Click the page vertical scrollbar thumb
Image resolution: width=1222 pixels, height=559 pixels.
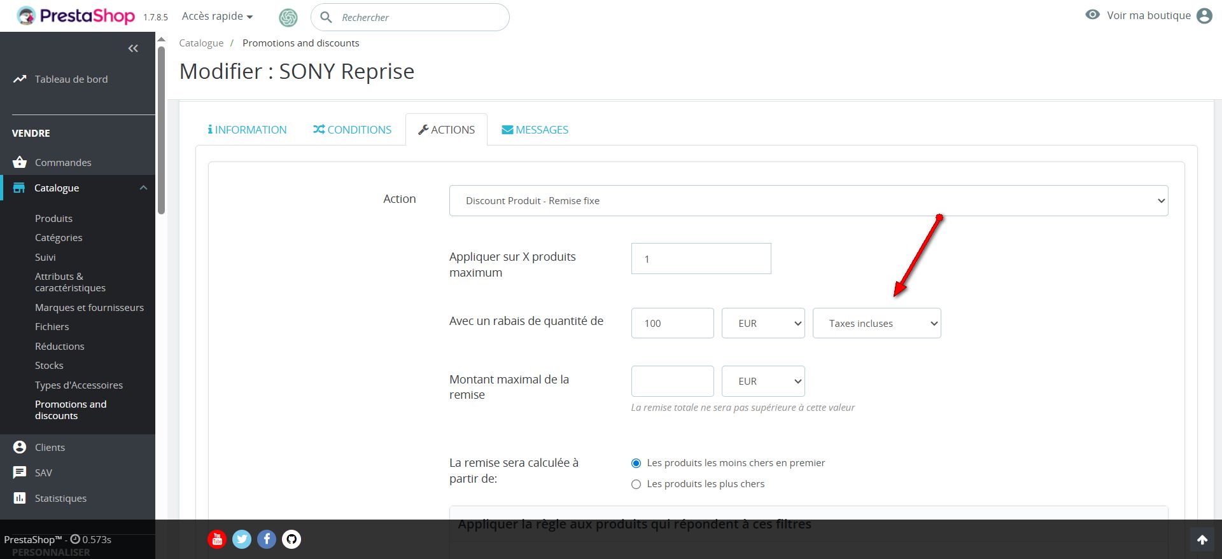pos(162,127)
